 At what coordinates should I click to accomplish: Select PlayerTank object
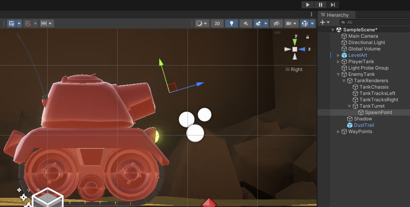pos(361,62)
